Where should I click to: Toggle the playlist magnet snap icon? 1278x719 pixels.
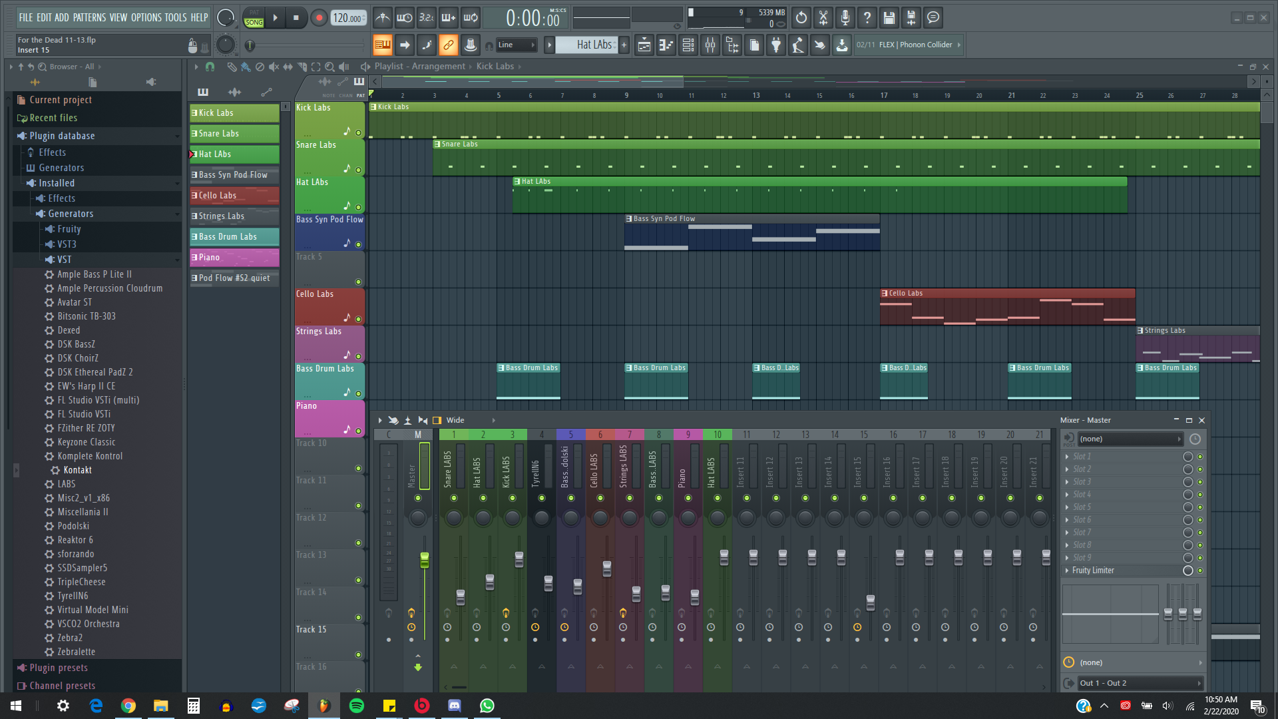pyautogui.click(x=210, y=67)
